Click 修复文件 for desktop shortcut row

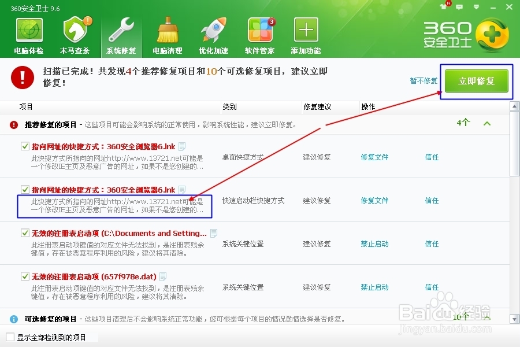[374, 157]
